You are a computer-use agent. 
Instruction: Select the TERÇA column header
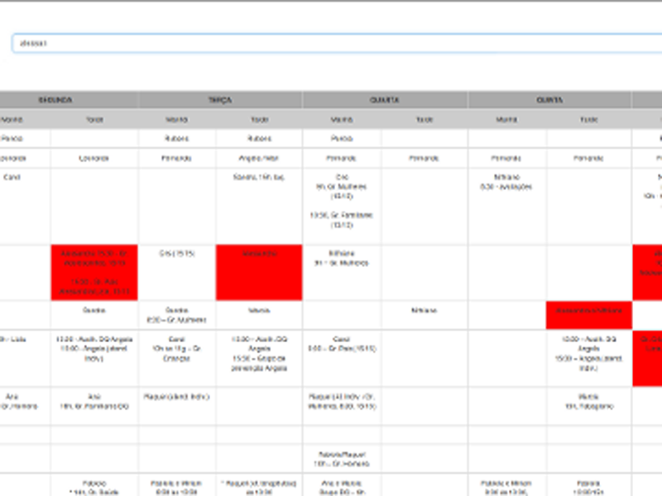pos(220,100)
